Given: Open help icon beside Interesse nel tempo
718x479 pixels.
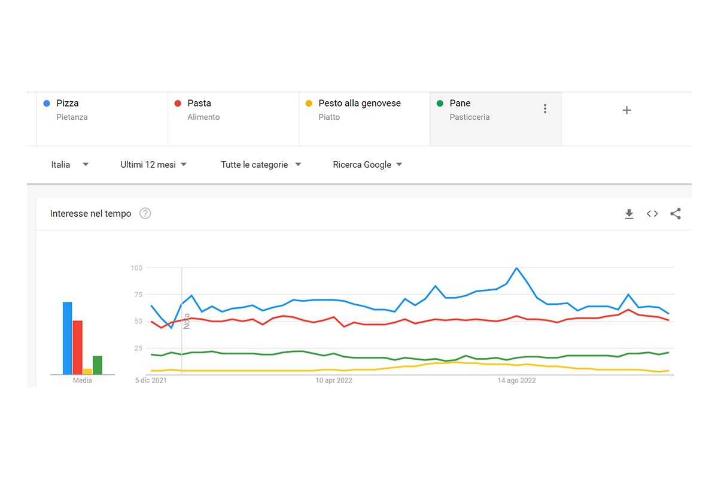Looking at the screenshot, I should pyautogui.click(x=145, y=214).
